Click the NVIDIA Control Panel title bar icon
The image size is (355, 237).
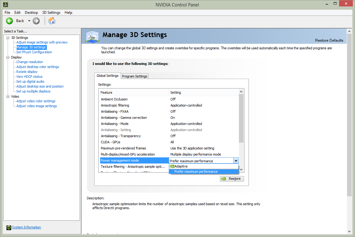6,5
